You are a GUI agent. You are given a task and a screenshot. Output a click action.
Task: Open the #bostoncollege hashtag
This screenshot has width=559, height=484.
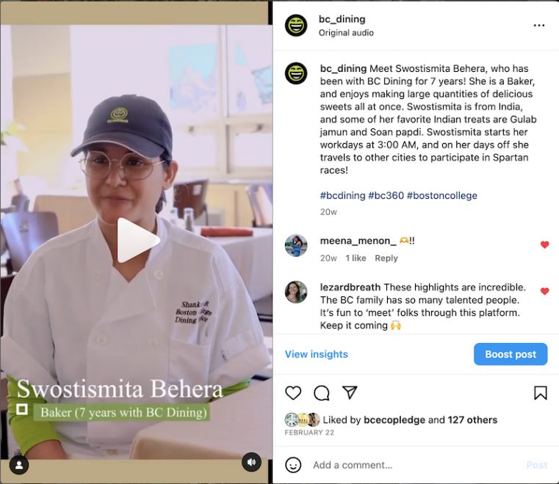coord(441,195)
